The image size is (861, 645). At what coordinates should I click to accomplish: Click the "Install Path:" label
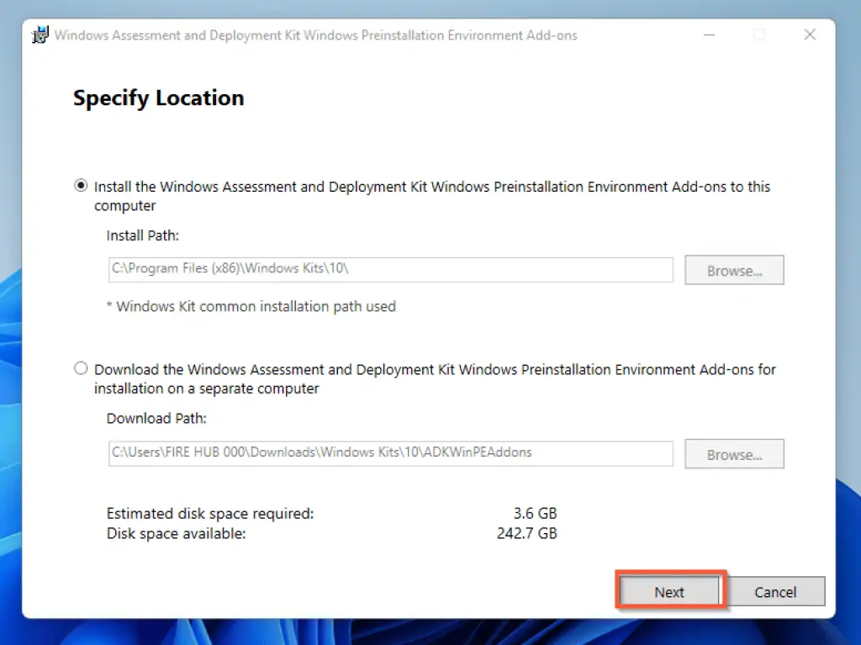tap(142, 235)
